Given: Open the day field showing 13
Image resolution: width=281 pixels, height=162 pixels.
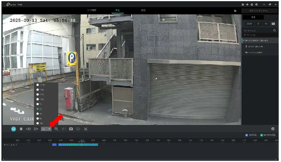Looking at the screenshot, I should pos(266,24).
